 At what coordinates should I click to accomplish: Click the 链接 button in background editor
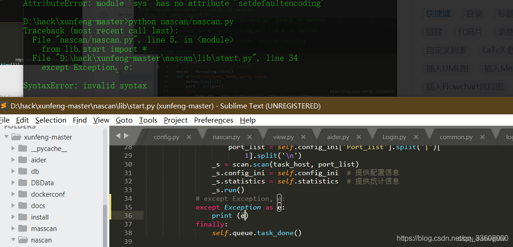click(x=434, y=32)
